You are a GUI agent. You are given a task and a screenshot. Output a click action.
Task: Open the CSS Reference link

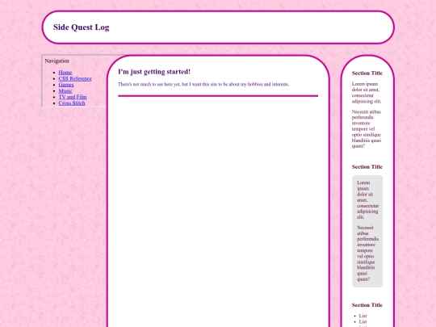point(75,78)
